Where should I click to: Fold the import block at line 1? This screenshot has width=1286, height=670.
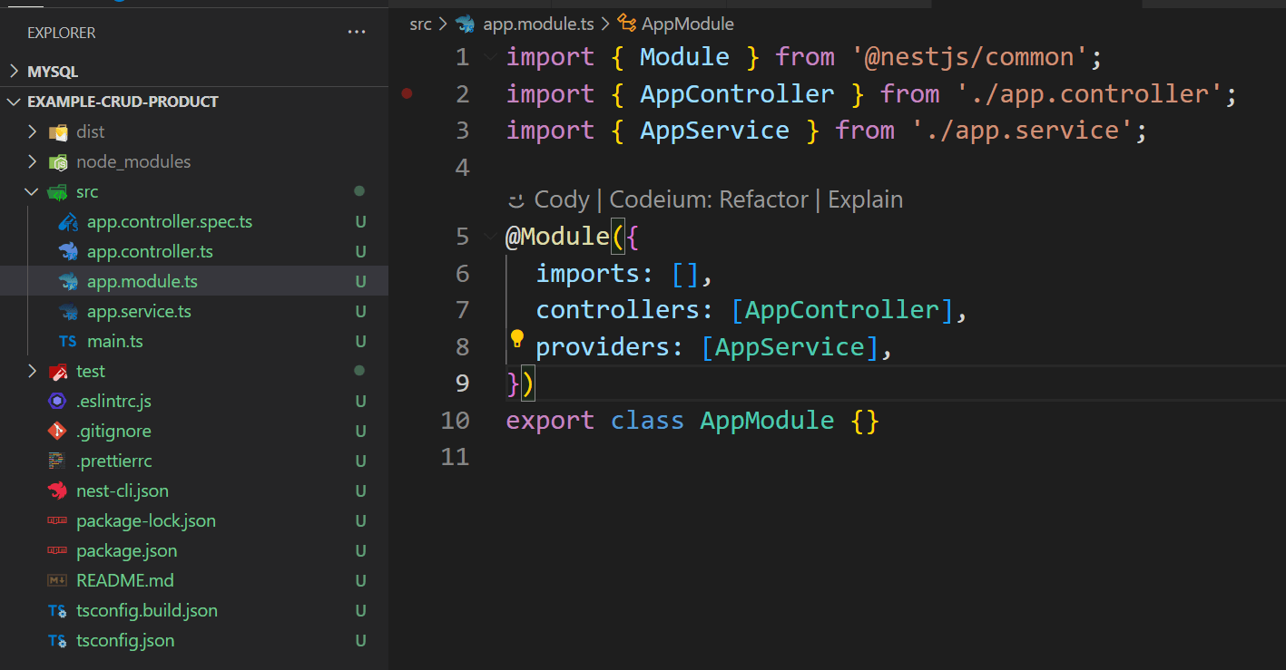click(491, 57)
